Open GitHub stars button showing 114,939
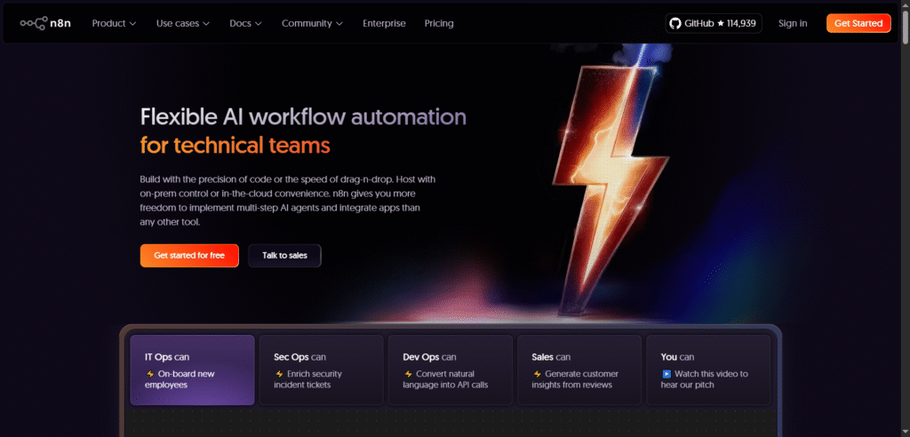The image size is (910, 437). point(714,23)
